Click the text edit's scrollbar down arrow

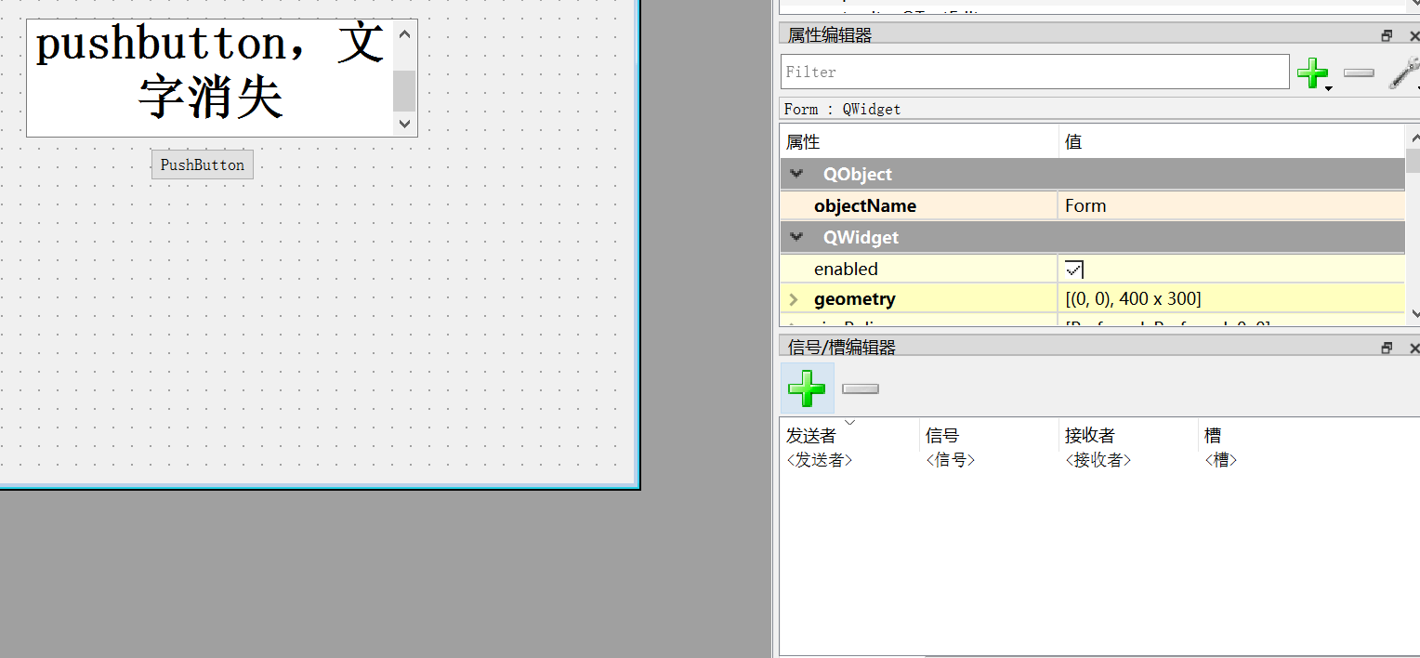coord(403,124)
